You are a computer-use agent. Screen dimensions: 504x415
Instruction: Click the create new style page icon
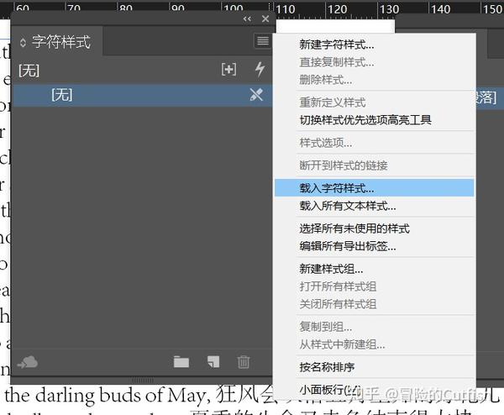(213, 362)
